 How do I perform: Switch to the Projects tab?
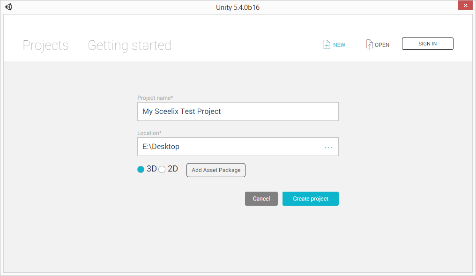tap(45, 45)
